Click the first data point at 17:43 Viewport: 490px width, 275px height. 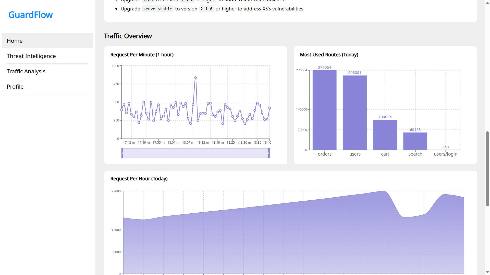point(121,110)
